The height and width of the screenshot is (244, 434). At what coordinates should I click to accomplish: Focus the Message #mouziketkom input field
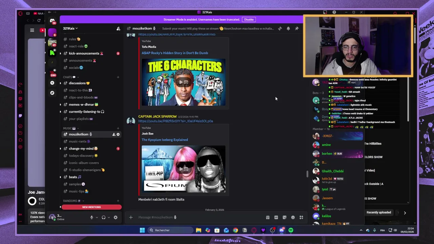(x=200, y=217)
